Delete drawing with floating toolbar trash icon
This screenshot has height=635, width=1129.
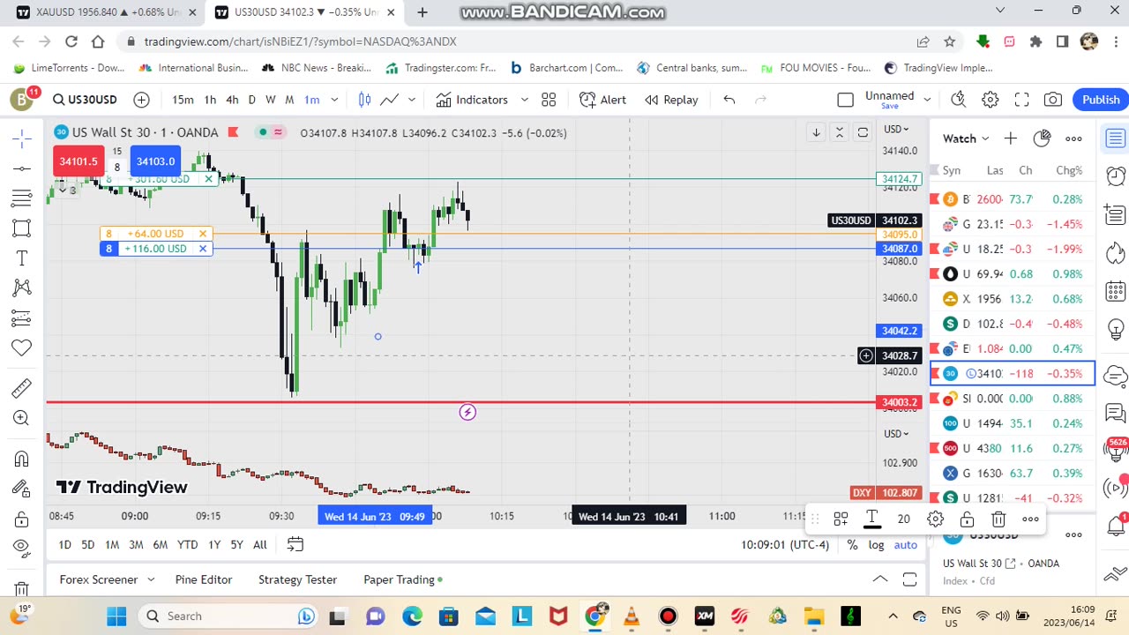point(998,519)
